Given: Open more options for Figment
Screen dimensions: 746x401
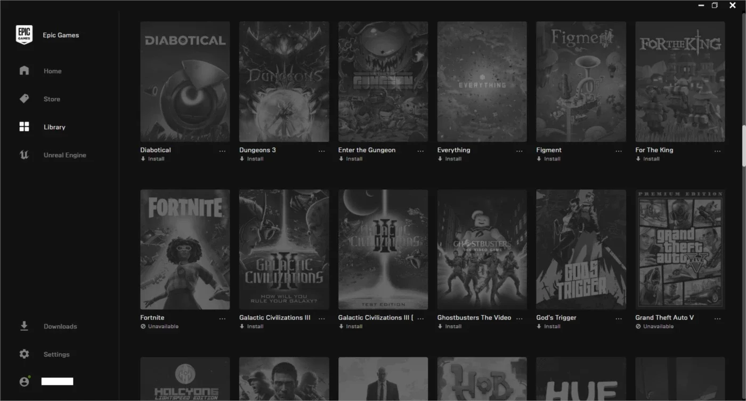Looking at the screenshot, I should (619, 151).
